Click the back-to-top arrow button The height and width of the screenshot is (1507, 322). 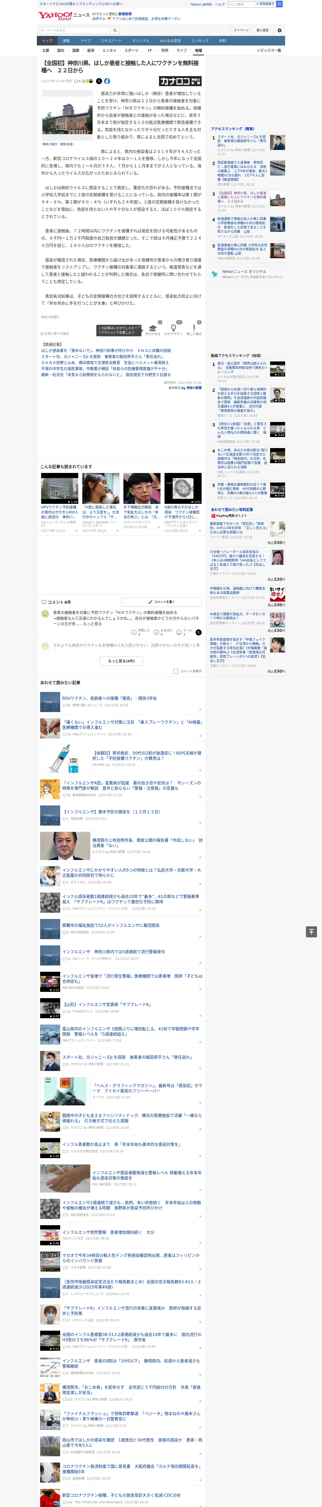tap(311, 932)
